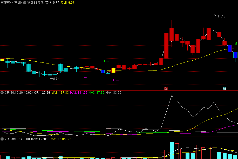Viewport: 238px width, 159px height.
Task: Click the tallest cyan volume bar
Action: (x=172, y=150)
